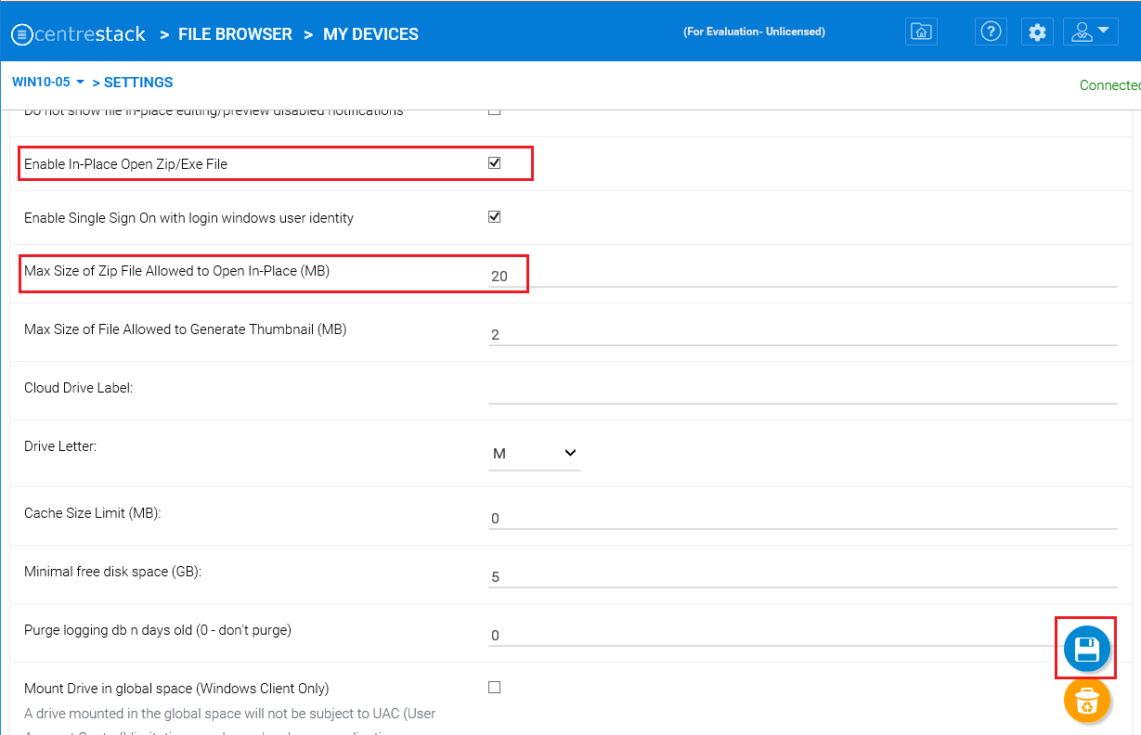This screenshot has height=735, width=1141.
Task: Toggle Mount Drive in global space checkbox
Action: pyautogui.click(x=494, y=688)
